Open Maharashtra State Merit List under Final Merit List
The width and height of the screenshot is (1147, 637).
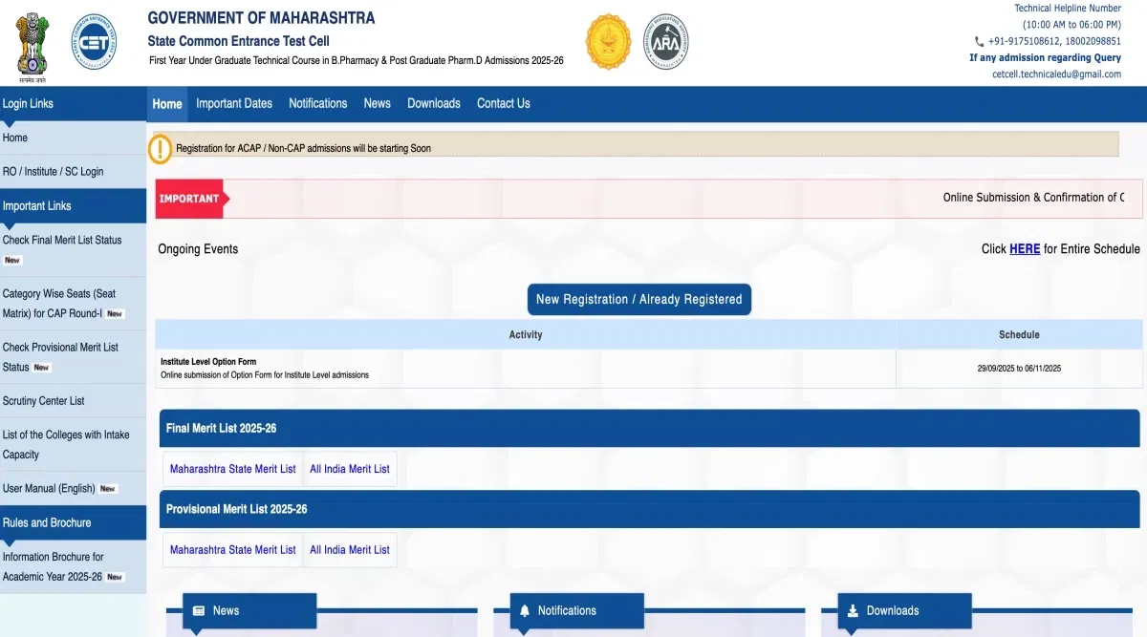coord(233,469)
